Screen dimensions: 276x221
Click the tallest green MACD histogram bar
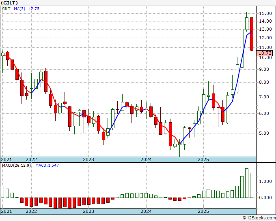(x=247, y=183)
